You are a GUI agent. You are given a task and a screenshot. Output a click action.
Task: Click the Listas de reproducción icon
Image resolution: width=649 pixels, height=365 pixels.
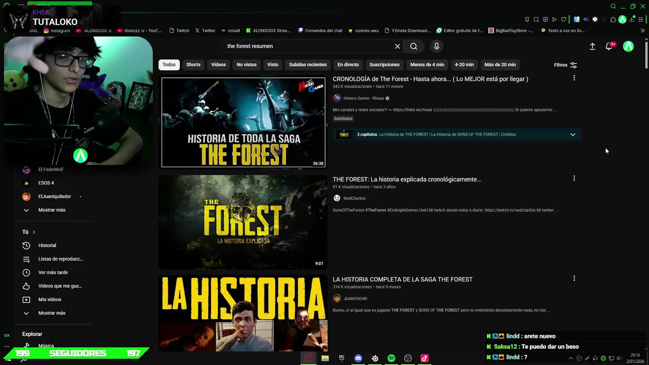pyautogui.click(x=26, y=259)
